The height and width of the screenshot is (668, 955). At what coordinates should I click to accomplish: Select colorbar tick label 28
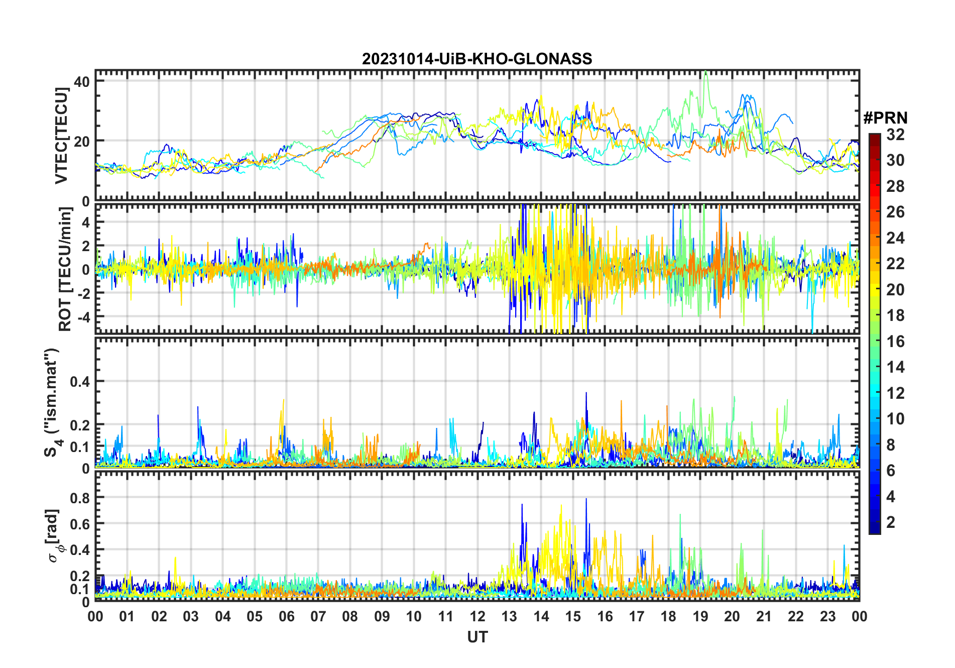895,186
